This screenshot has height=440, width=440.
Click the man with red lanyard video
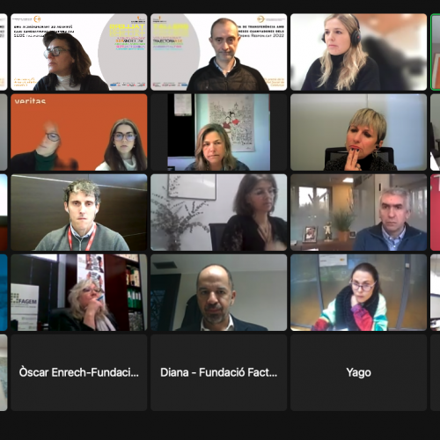click(x=79, y=212)
